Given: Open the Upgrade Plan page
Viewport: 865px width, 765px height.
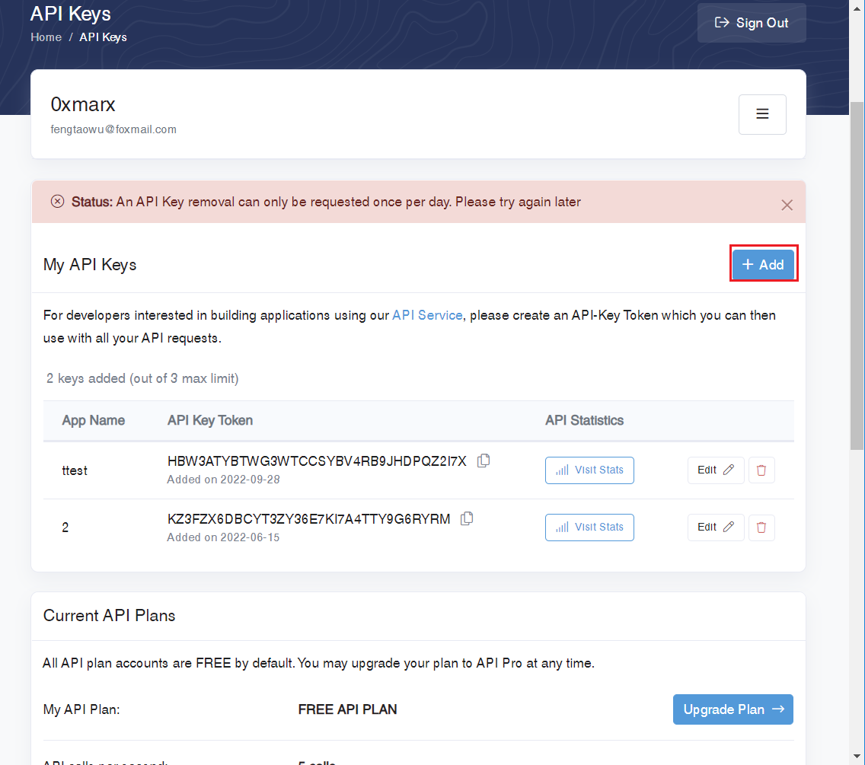Looking at the screenshot, I should (733, 709).
